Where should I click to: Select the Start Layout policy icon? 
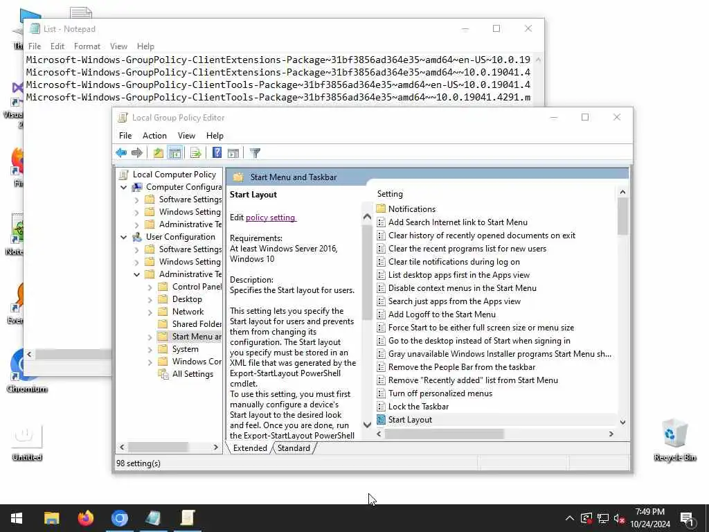[x=381, y=419]
